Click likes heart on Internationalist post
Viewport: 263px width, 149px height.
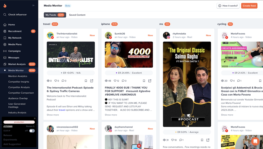[x=55, y=81]
